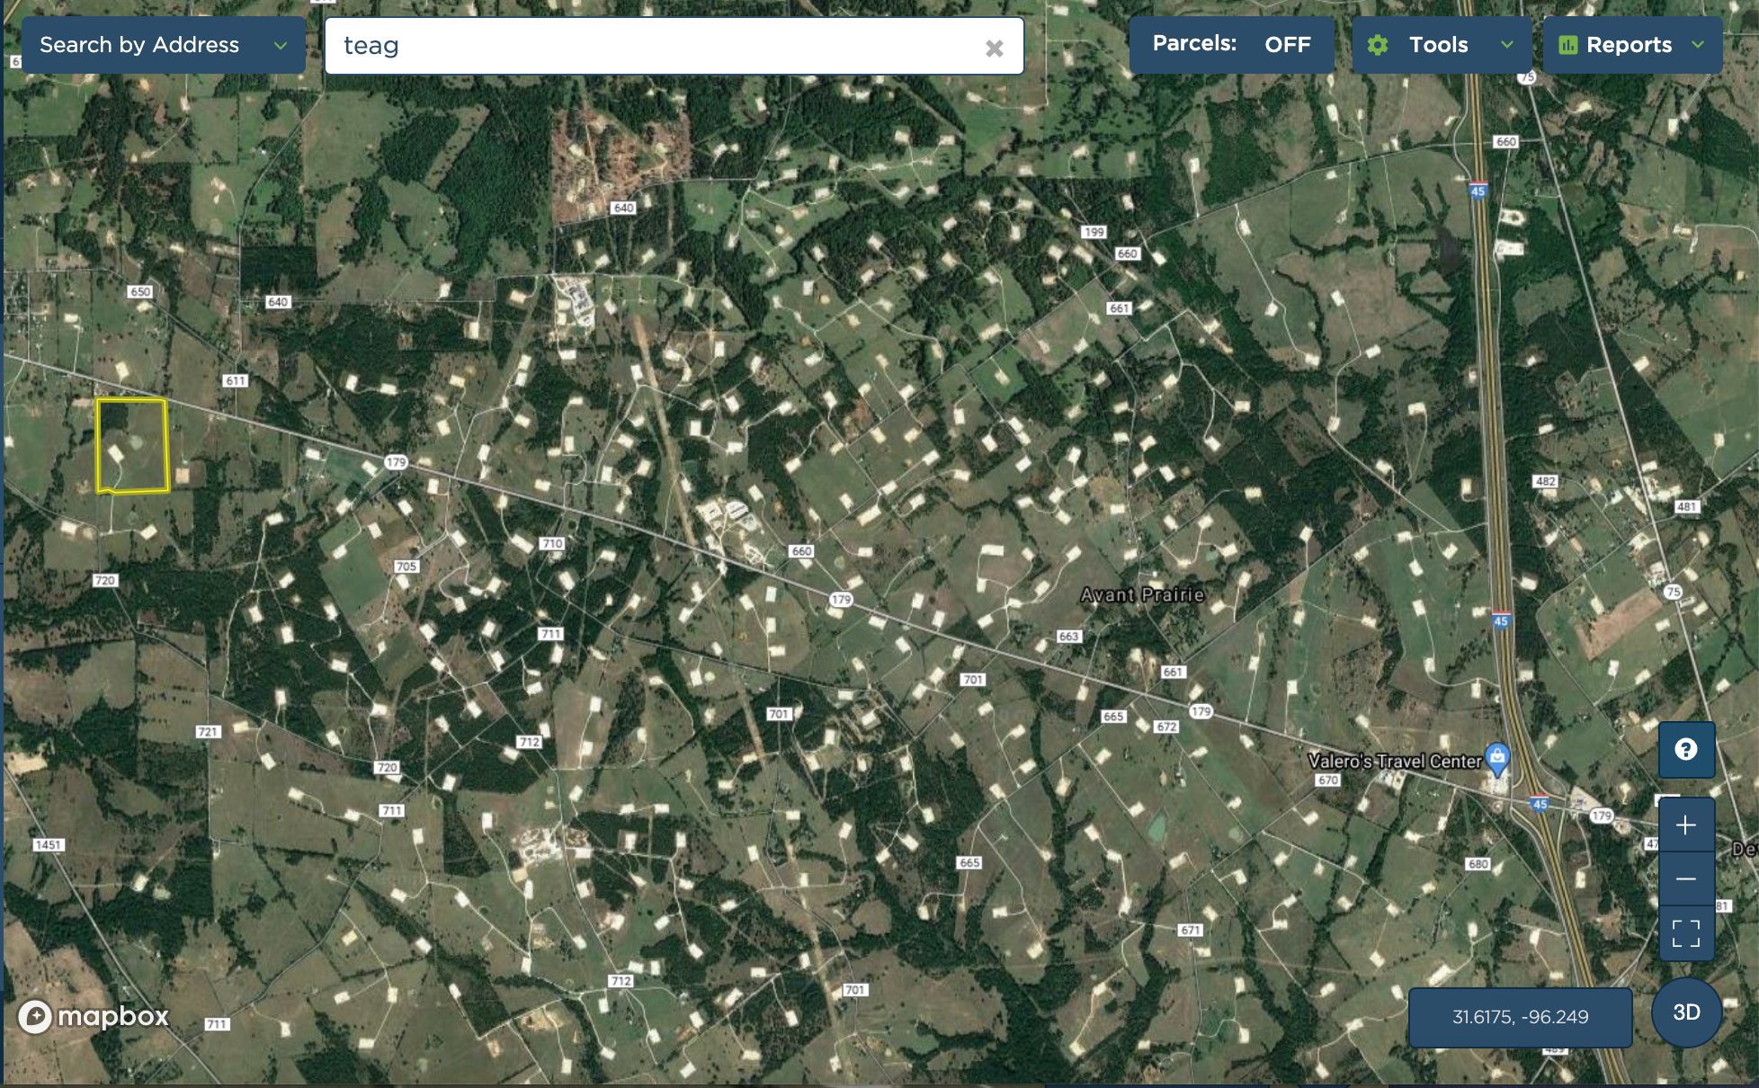
Task: Open the Reports menu
Action: pos(1629,45)
